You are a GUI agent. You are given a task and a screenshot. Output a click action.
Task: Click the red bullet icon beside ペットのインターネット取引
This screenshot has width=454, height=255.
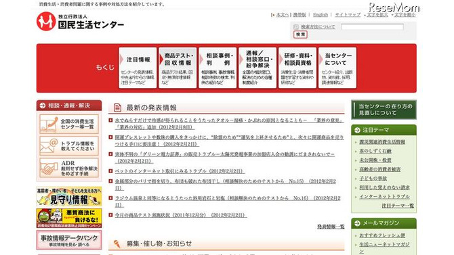pos(110,171)
